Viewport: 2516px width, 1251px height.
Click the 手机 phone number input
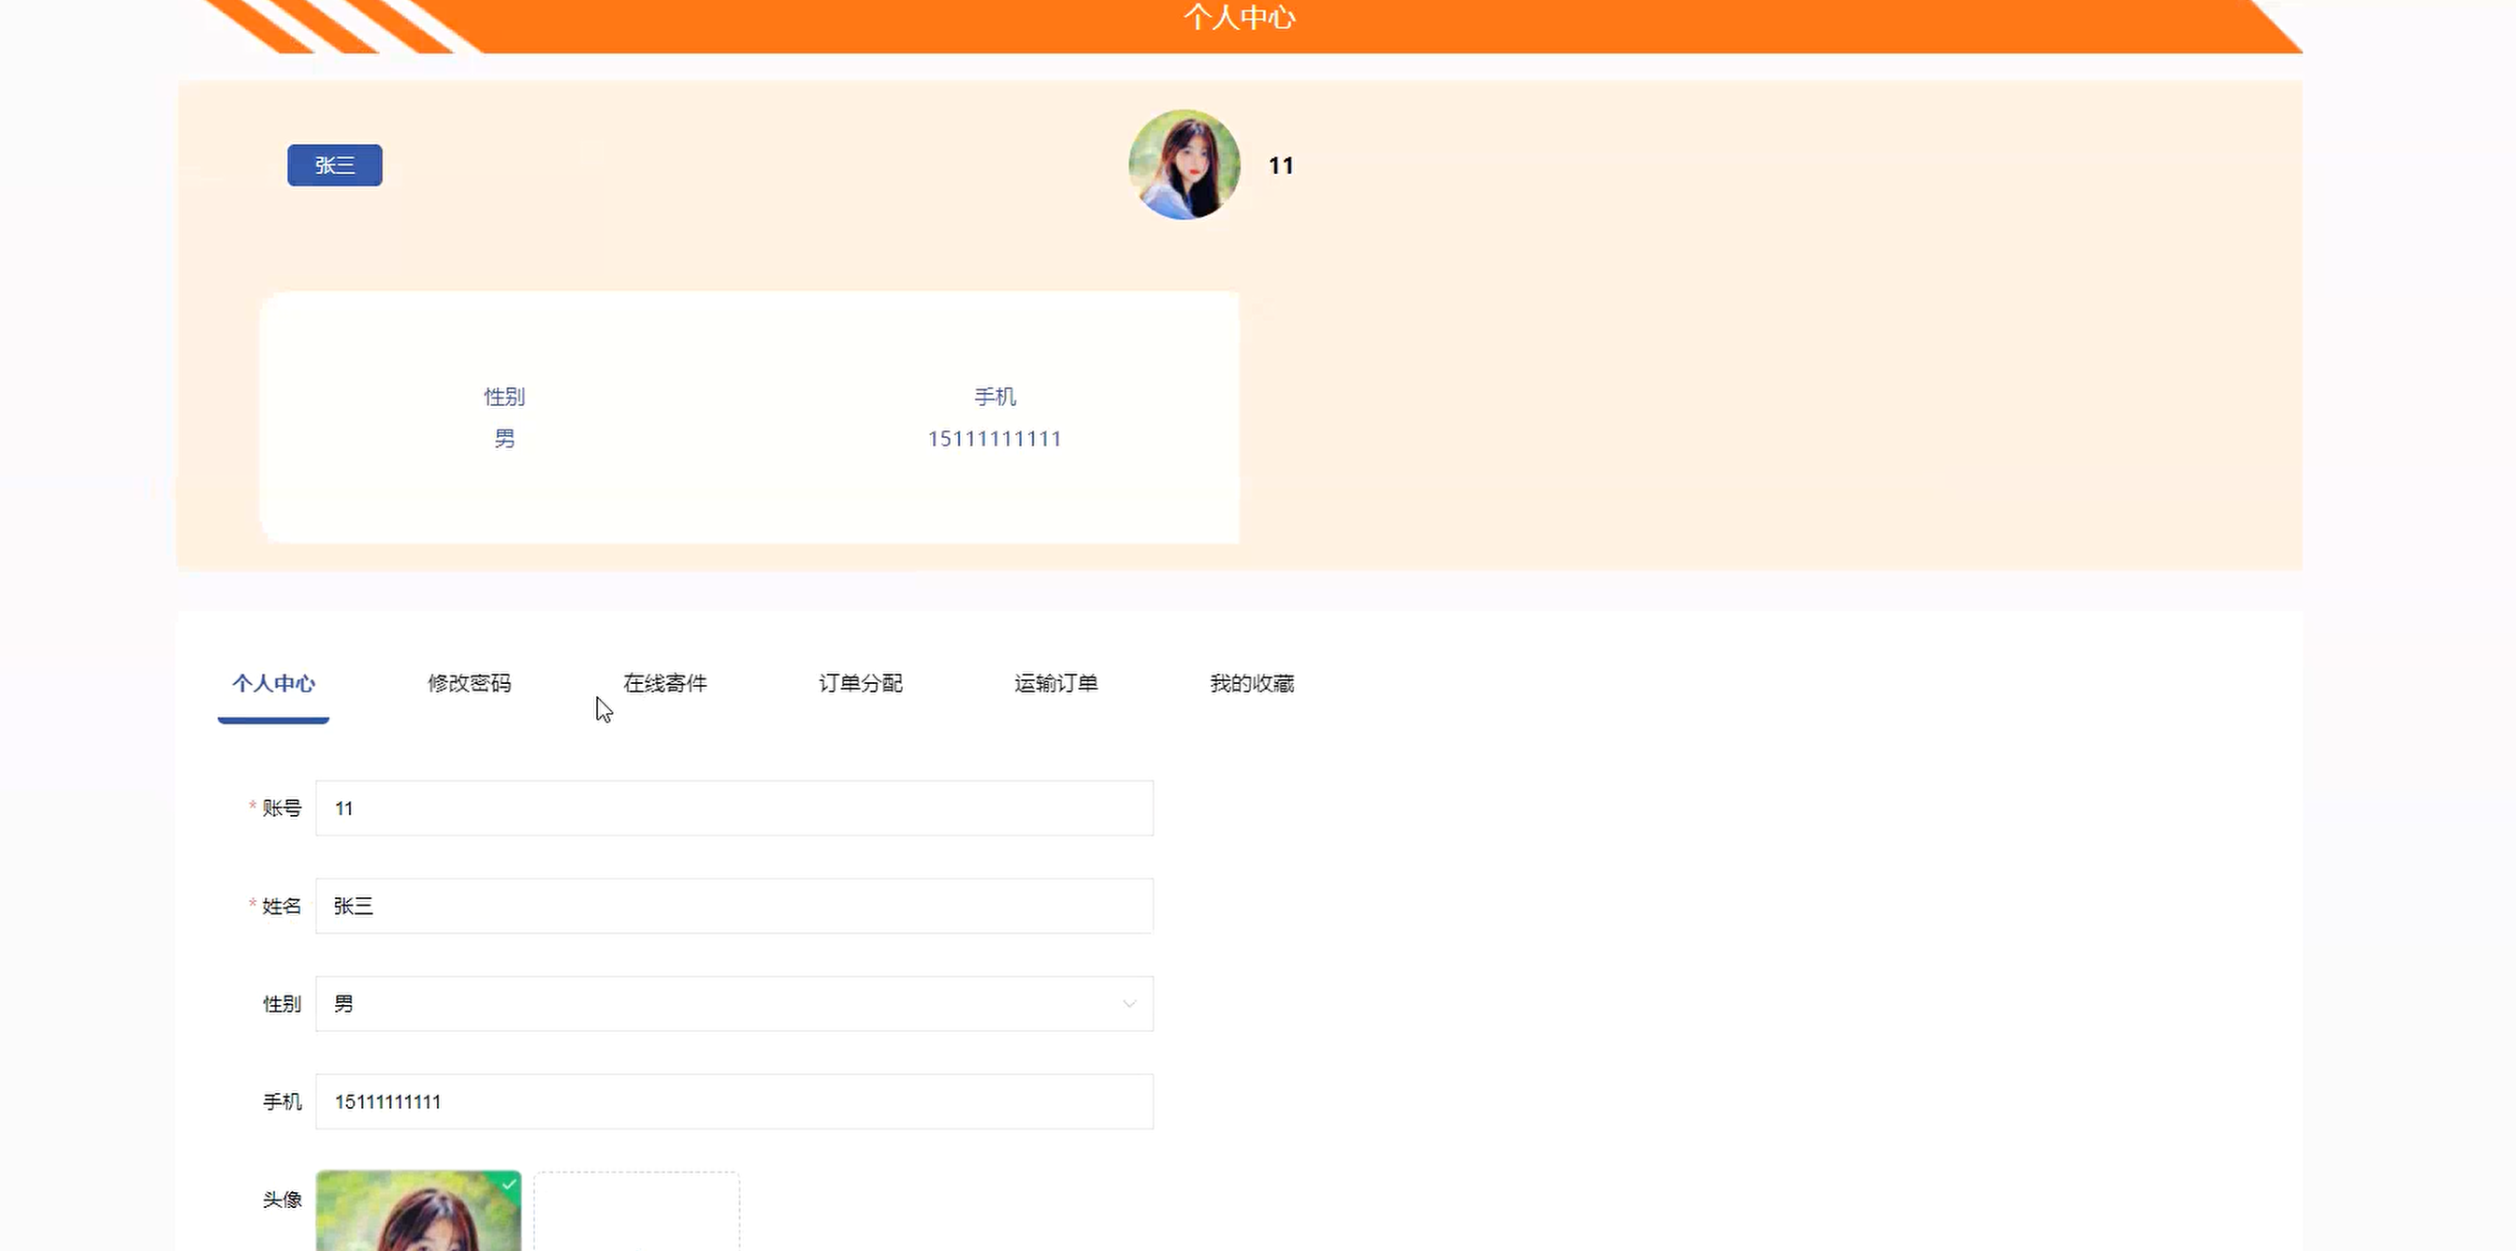tap(733, 1101)
